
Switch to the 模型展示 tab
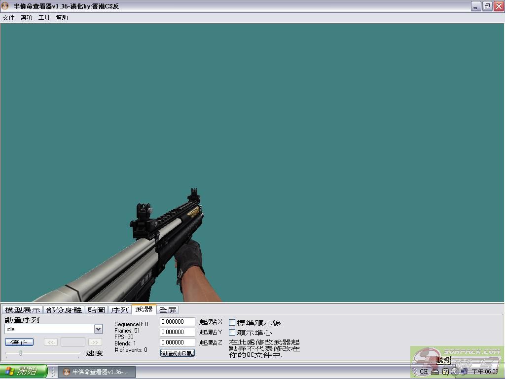[22, 310]
